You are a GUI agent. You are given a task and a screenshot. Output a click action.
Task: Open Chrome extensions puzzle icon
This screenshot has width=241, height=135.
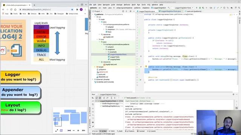[x=77, y=9]
